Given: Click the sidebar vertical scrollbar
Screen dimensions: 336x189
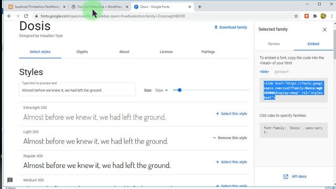Looking at the screenshot, I should [334, 45].
